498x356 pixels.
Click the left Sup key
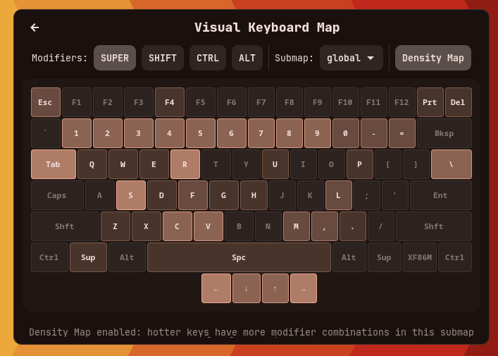88,257
